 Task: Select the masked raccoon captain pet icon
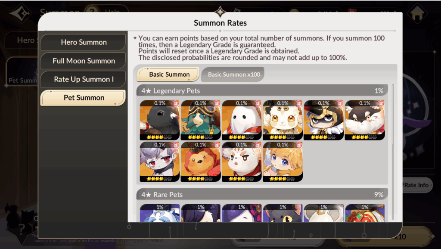pyautogui.click(x=324, y=120)
